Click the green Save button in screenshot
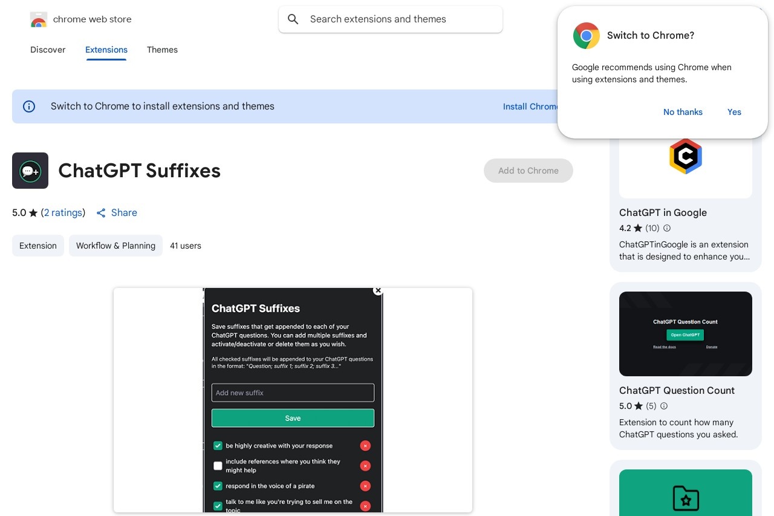Screen dimensions: 774x516 point(293,418)
